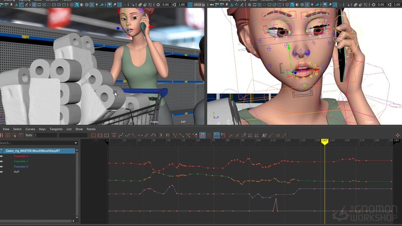Viewport: 402px width, 226px height.
Task: Click the highlighted blue toolbar icon in Graph Editor
Action: click(216, 135)
